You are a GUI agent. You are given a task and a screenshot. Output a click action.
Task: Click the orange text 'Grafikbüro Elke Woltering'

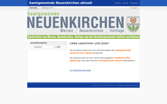click(x=100, y=59)
